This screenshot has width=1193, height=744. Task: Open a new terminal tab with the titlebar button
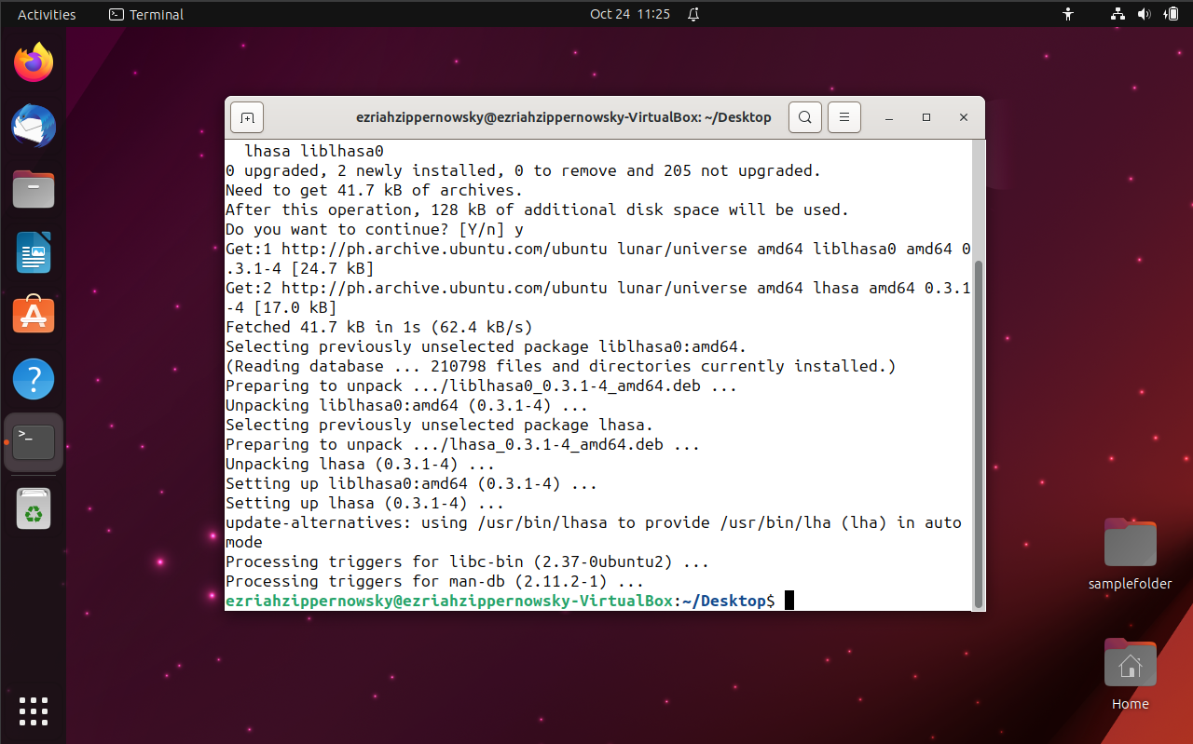pos(247,117)
